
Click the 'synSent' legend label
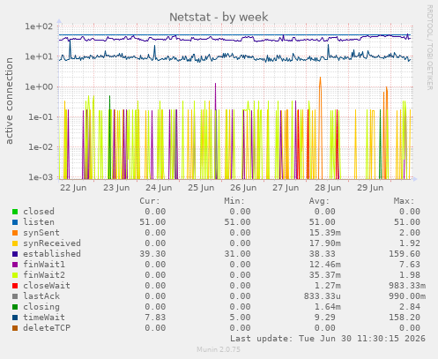pyautogui.click(x=41, y=233)
